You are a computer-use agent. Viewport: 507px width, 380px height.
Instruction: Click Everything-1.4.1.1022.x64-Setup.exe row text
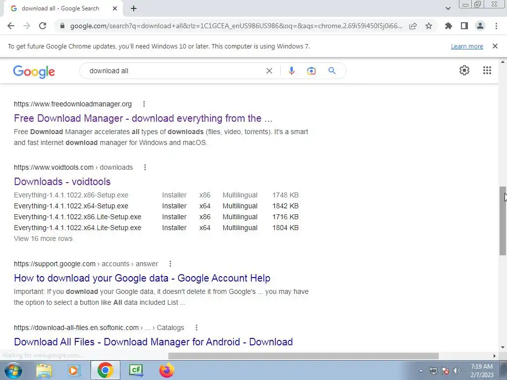point(71,206)
